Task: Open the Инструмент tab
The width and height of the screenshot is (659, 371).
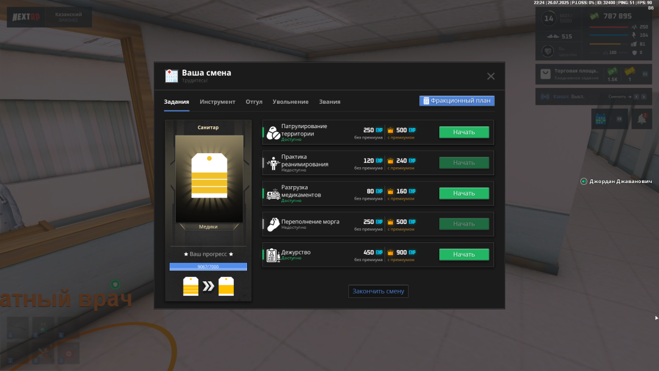Action: (217, 102)
